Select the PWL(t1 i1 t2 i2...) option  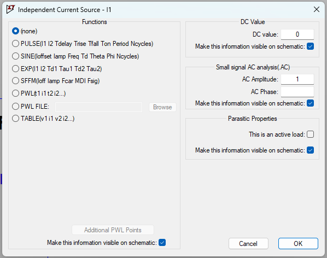tap(15, 93)
